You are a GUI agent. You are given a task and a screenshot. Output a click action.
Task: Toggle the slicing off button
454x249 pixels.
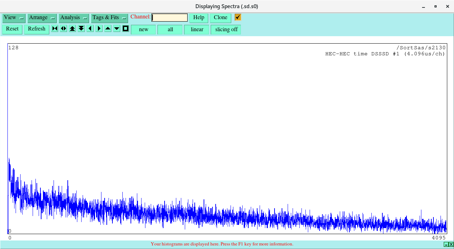(x=226, y=29)
